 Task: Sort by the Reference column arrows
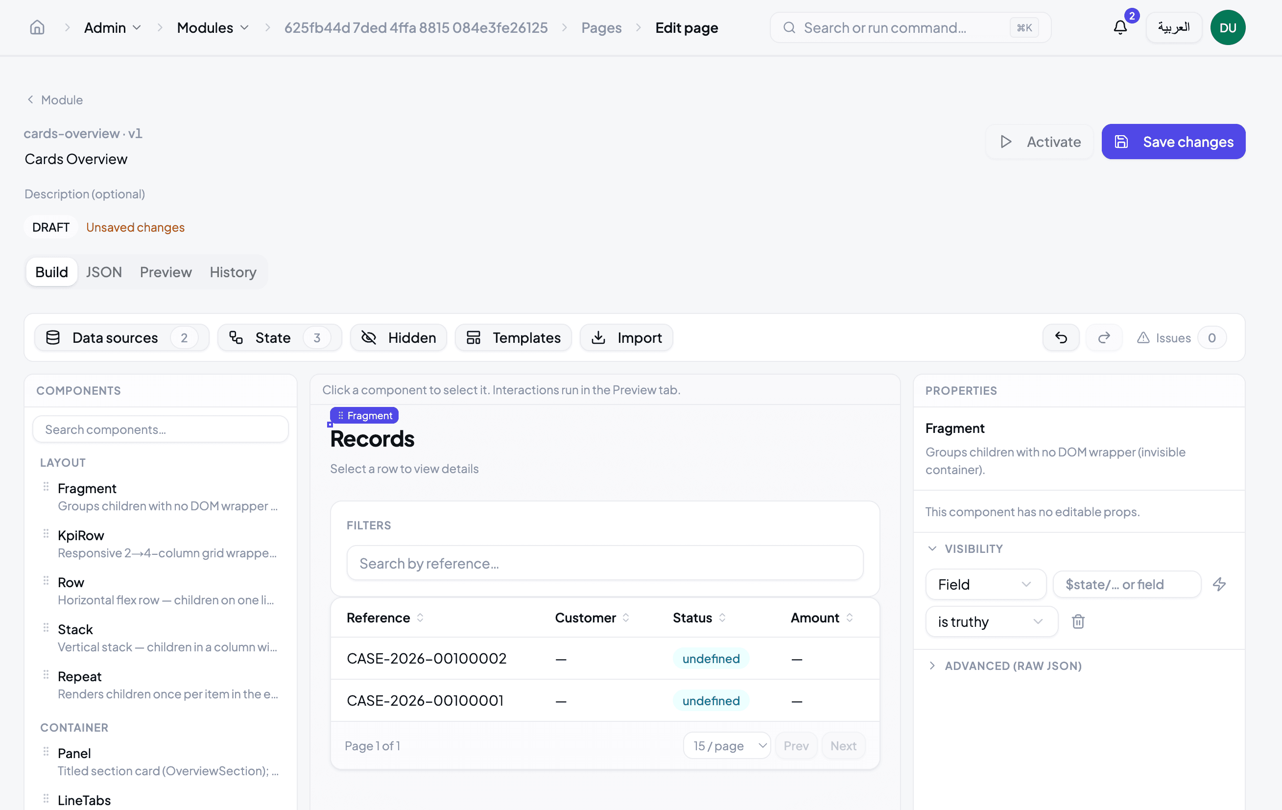(x=420, y=617)
